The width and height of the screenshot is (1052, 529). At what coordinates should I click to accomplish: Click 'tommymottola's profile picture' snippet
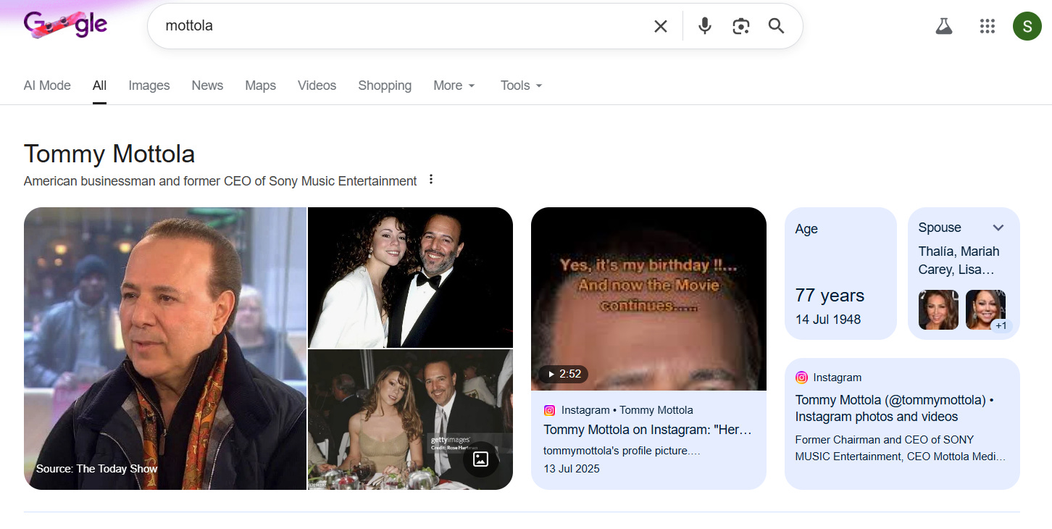tap(622, 451)
